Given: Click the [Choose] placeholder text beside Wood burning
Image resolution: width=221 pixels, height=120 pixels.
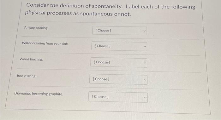Looking at the screenshot, I should 102,62.
